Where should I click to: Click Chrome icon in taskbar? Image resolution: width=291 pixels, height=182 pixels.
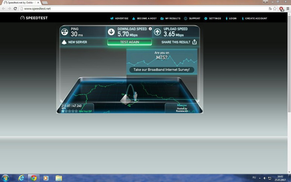click(x=34, y=178)
